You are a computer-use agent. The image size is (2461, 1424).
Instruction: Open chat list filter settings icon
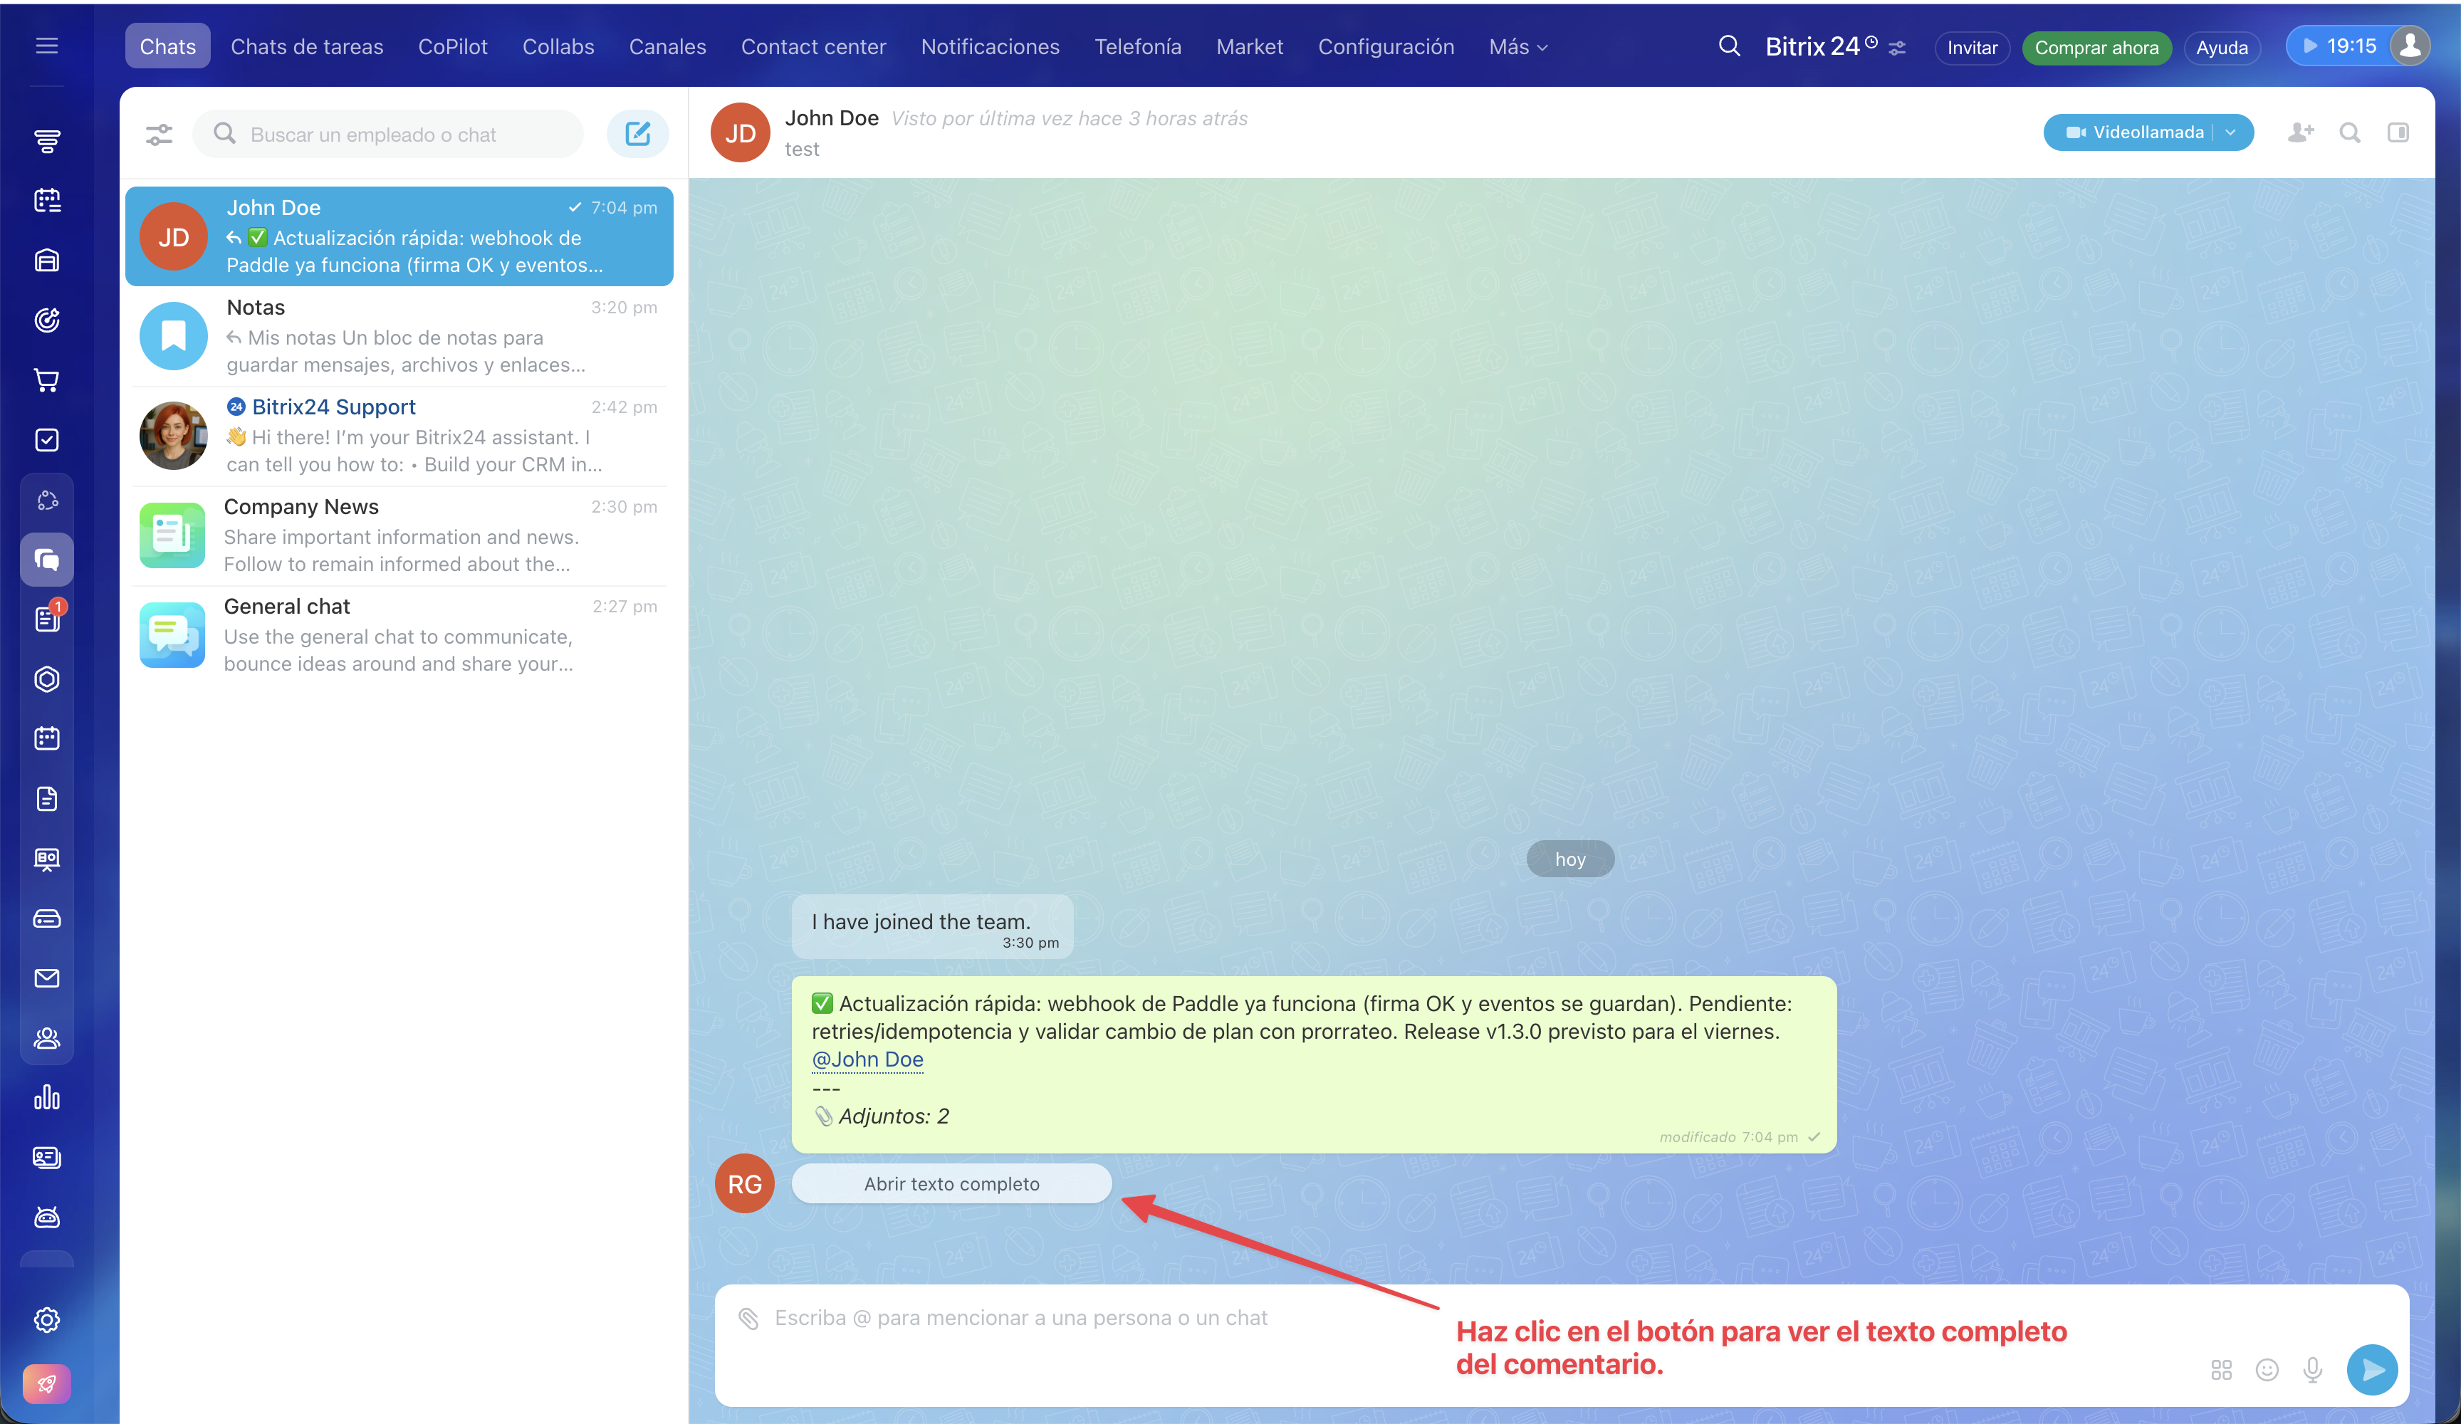click(x=160, y=134)
